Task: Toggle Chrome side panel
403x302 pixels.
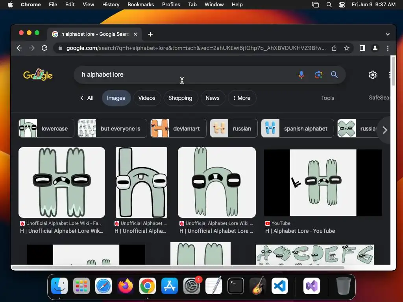Action: [362, 48]
